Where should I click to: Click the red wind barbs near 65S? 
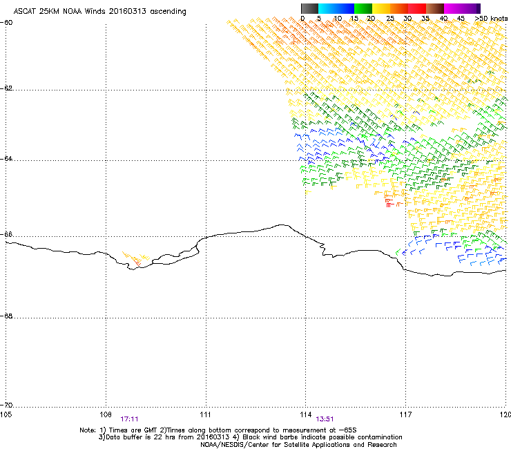390,203
